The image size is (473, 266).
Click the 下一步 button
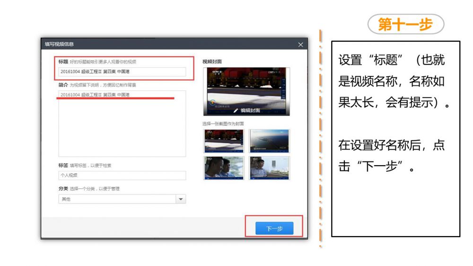pyautogui.click(x=274, y=228)
